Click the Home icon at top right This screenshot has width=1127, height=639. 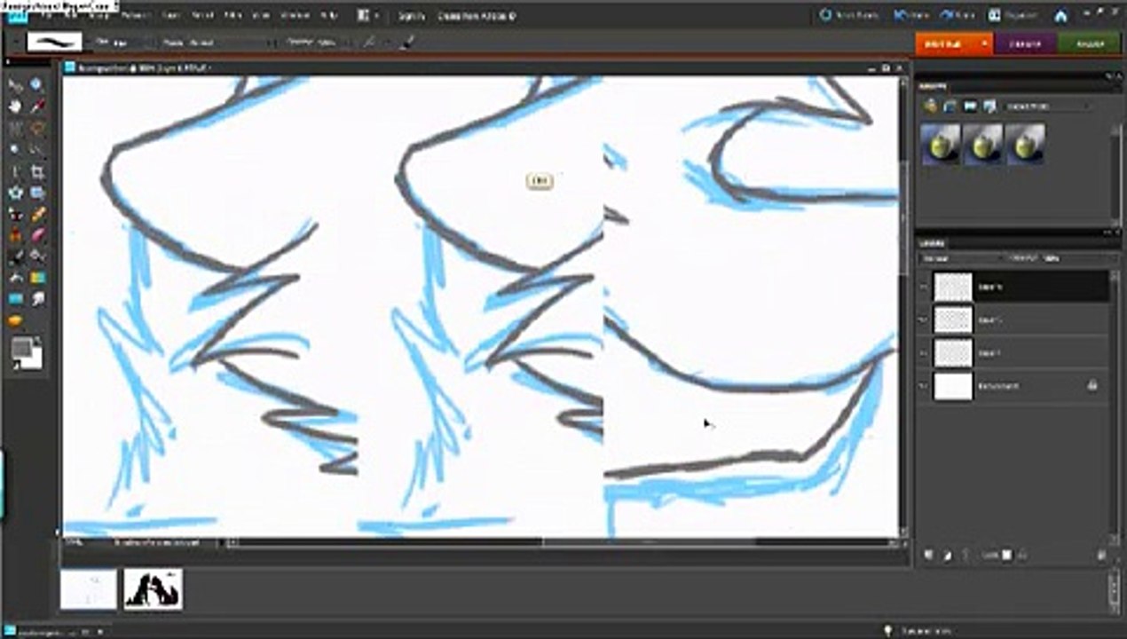tap(1060, 16)
